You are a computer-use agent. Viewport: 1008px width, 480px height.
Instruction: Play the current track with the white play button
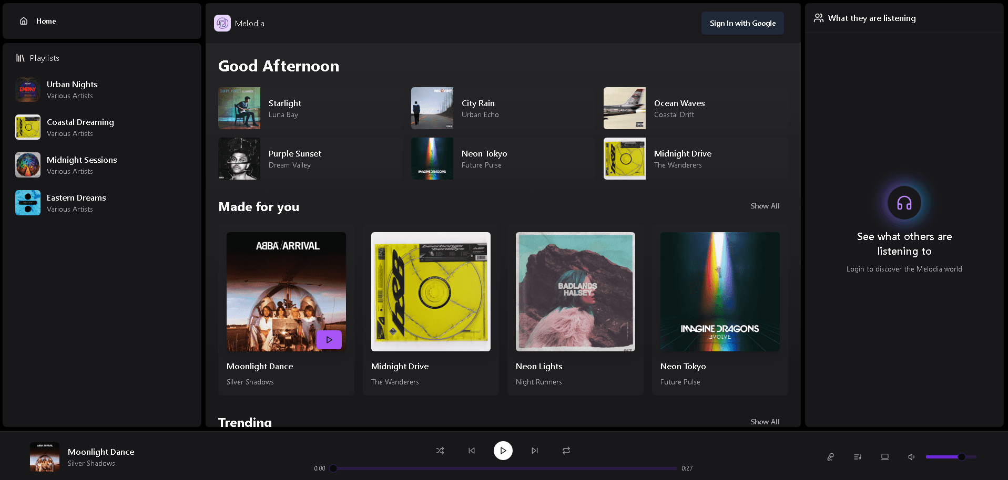[503, 451]
